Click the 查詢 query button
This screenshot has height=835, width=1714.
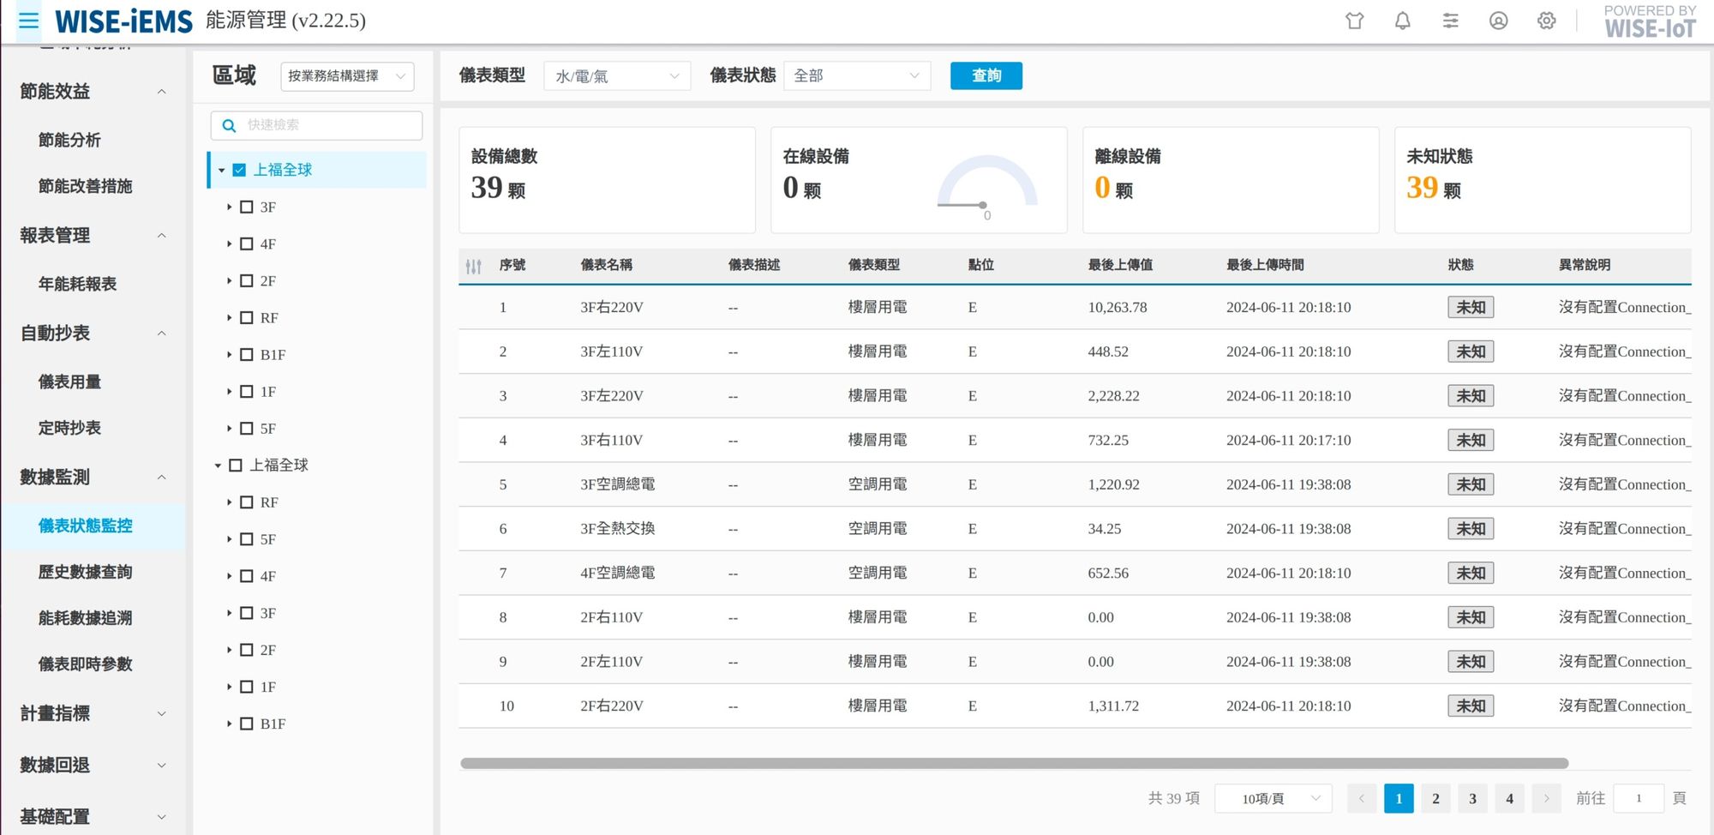tap(986, 75)
